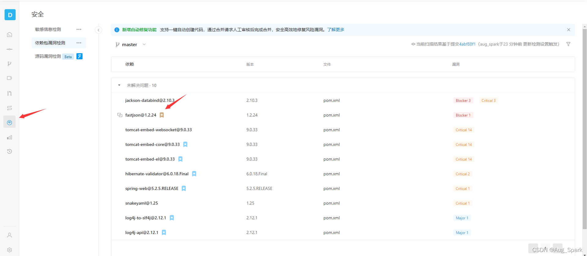Click pom.xml in the snakeyaml row

332,203
